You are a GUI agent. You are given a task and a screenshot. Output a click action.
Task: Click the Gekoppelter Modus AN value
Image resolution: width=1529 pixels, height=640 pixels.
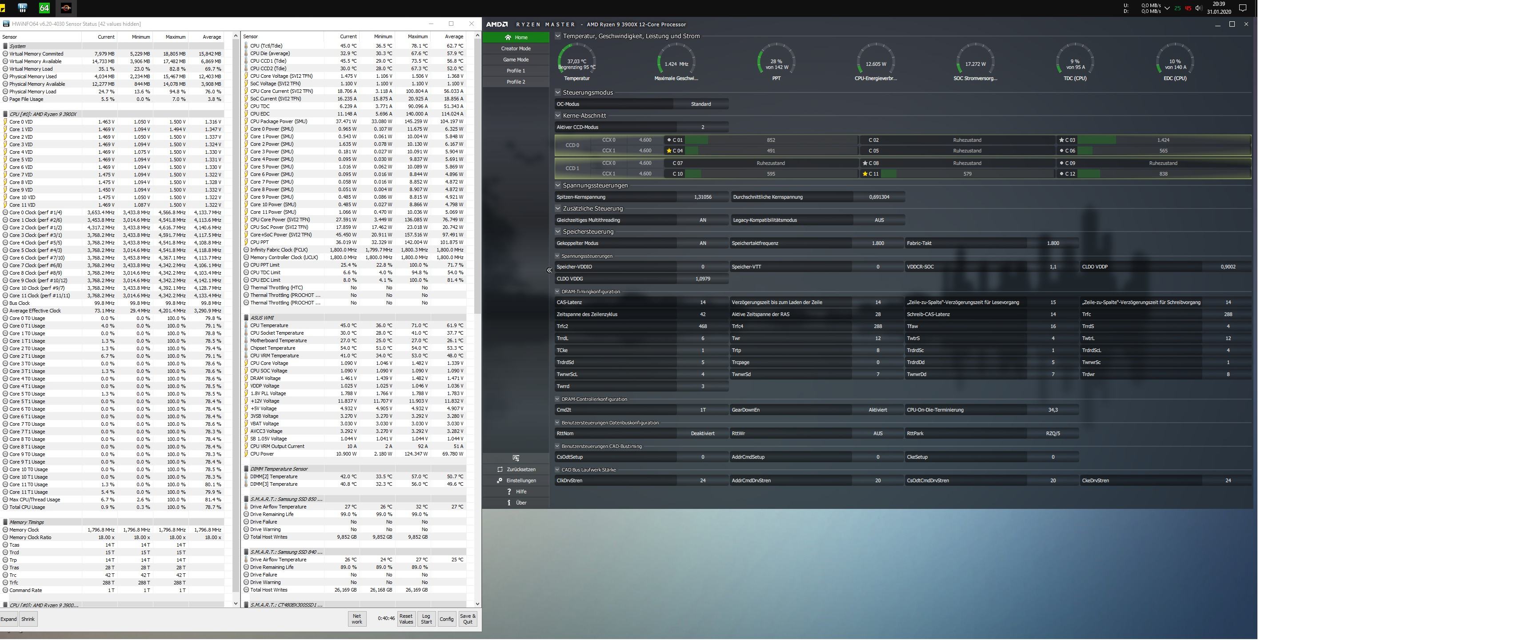coord(703,244)
